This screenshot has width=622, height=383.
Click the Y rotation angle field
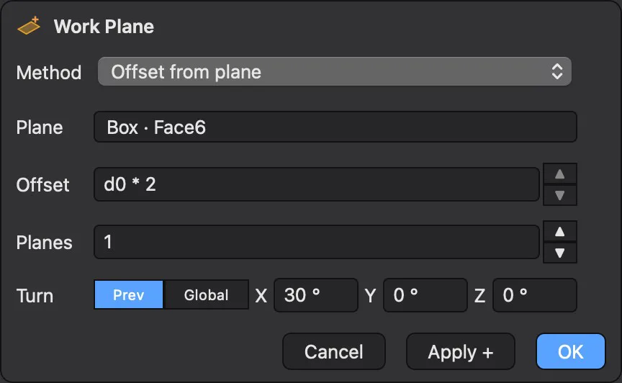[425, 295]
